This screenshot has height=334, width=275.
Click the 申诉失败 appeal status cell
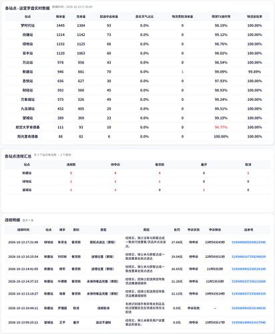tap(194, 308)
